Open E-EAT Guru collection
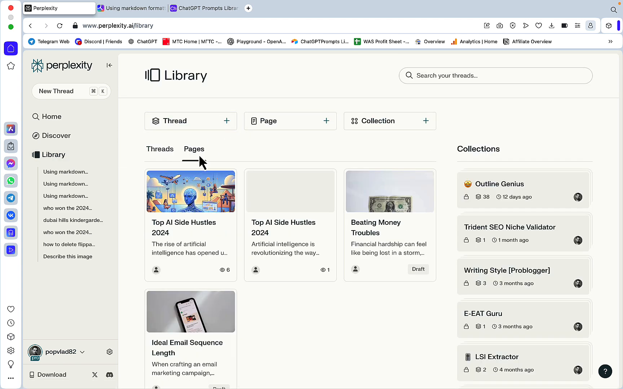Image resolution: width=623 pixels, height=389 pixels. tap(523, 319)
